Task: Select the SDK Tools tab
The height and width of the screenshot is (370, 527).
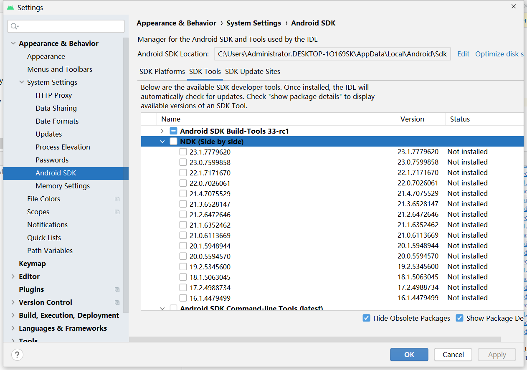Action: point(205,71)
